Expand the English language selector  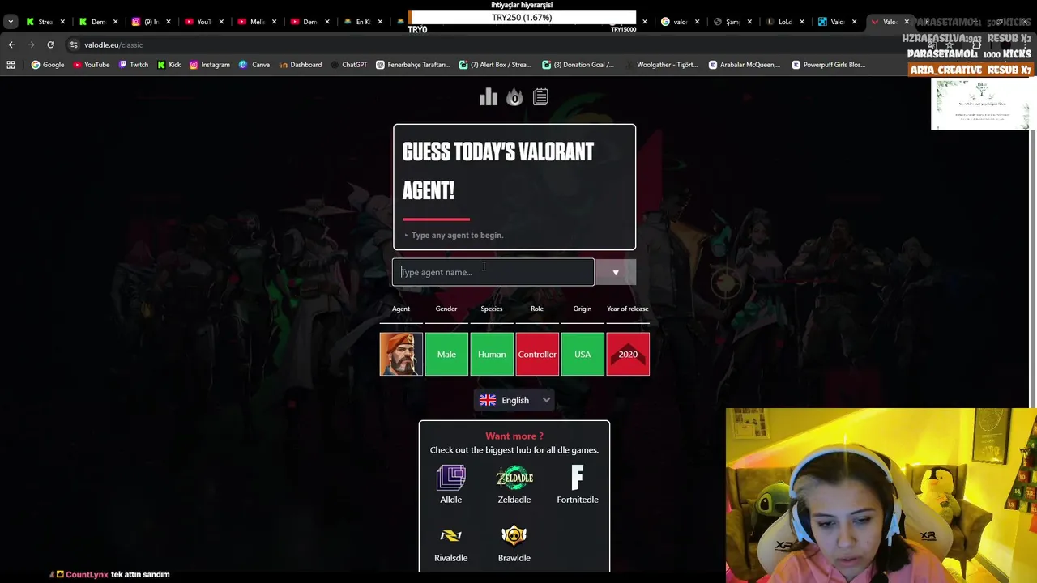(x=514, y=400)
